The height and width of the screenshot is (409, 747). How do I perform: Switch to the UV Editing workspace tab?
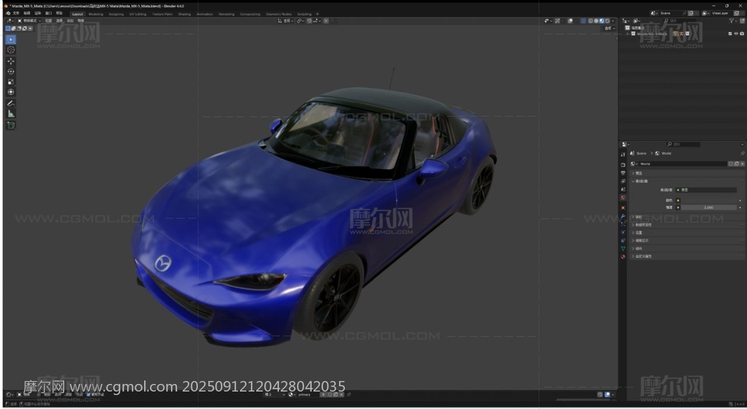[x=138, y=14]
